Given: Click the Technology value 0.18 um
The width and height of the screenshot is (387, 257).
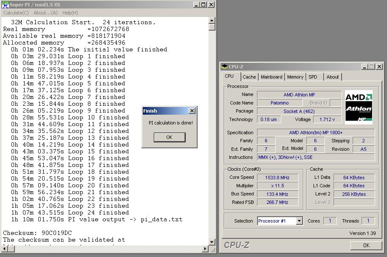Looking at the screenshot, I should [x=268, y=119].
